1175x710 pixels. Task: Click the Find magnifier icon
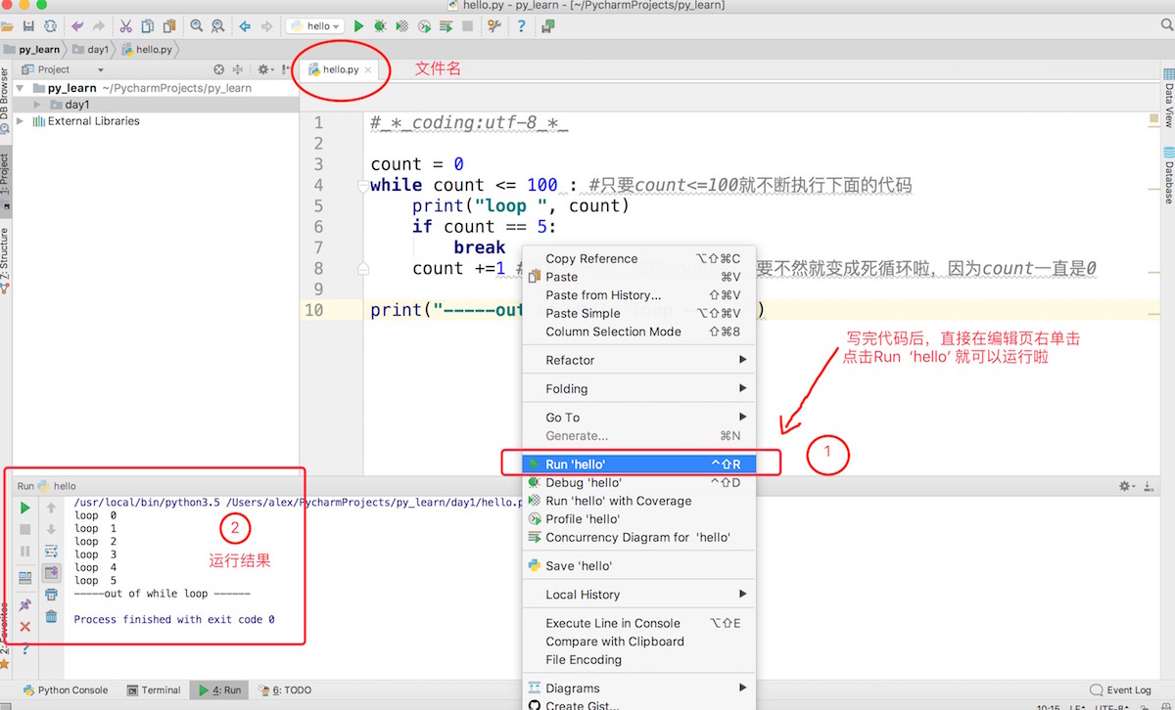[197, 26]
